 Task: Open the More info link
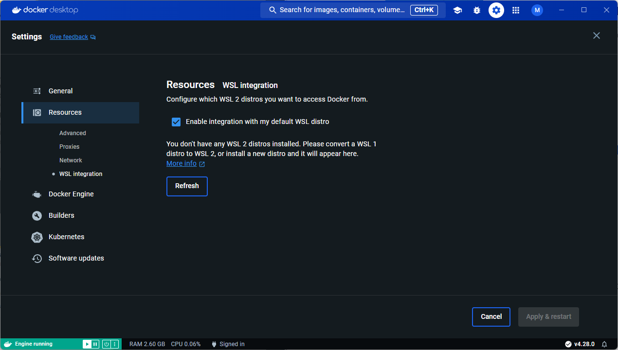[182, 164]
